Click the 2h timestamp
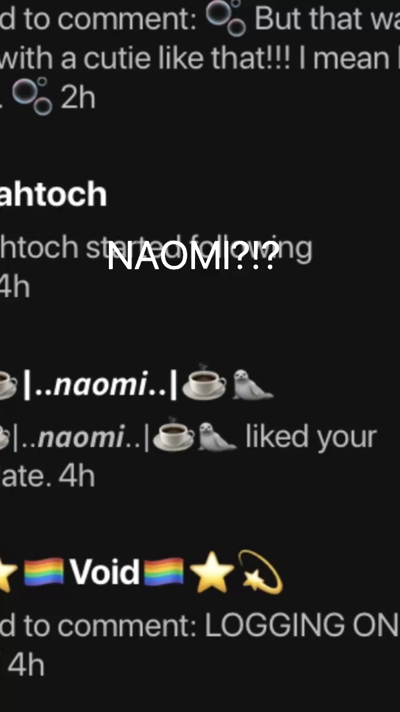The width and height of the screenshot is (400, 712). coord(78,98)
